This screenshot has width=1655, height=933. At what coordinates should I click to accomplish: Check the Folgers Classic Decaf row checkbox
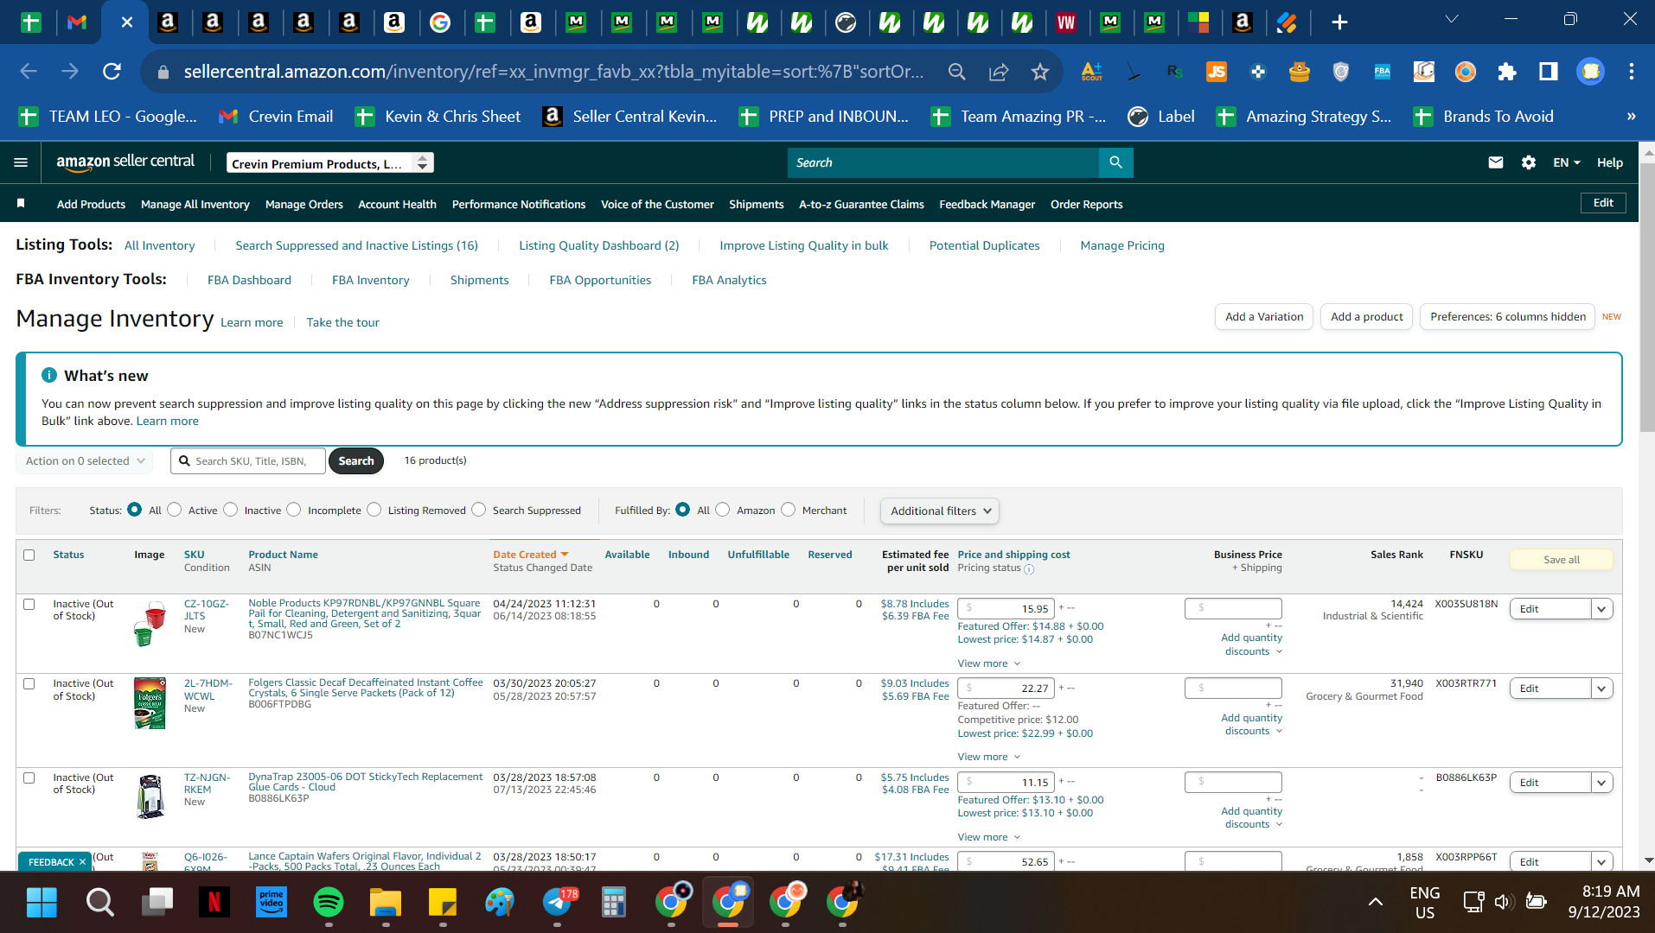coord(29,683)
